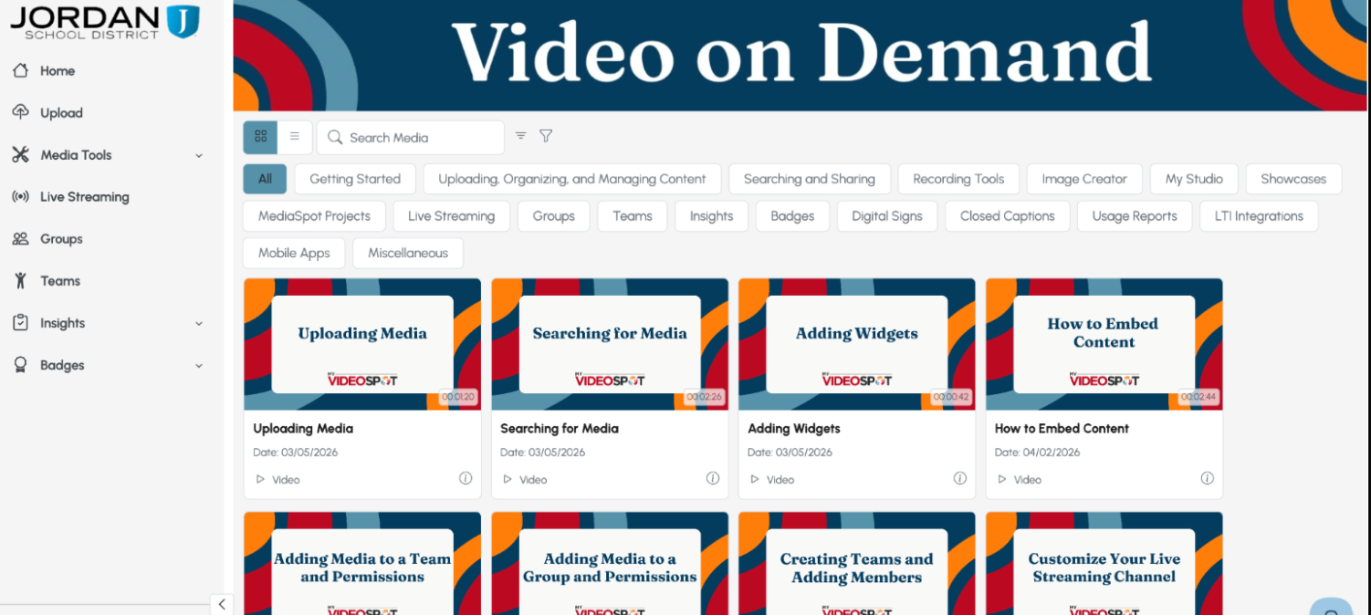
Task: Open the Home sidebar icon
Action: click(20, 70)
